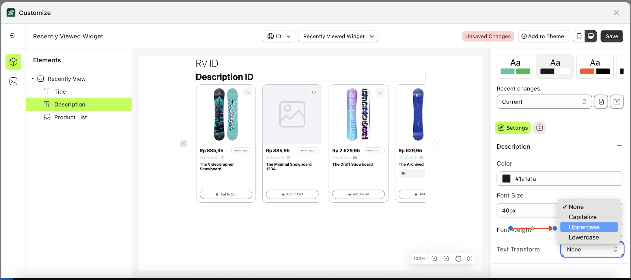The image size is (631, 280).
Task: Switch to mobile preview toggle
Action: pos(578,36)
